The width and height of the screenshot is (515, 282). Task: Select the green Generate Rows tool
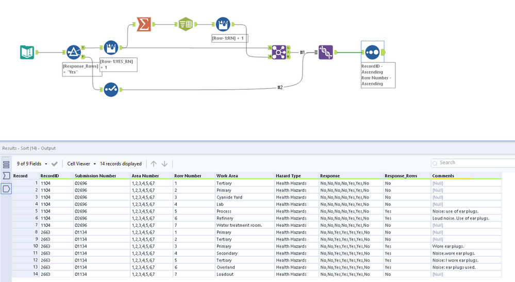point(186,24)
